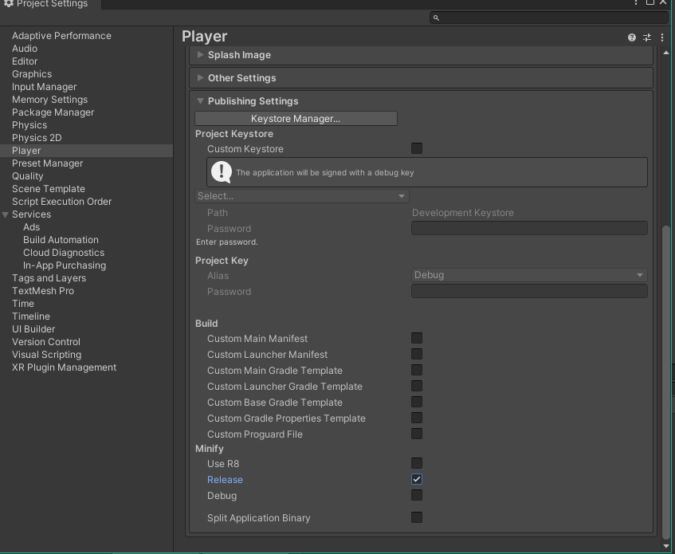This screenshot has width=675, height=554.
Task: Toggle the Split Application Binary checkbox
Action: coord(417,517)
